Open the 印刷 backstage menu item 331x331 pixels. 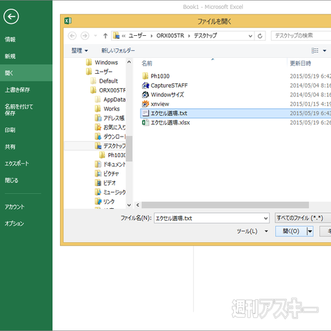pyautogui.click(x=10, y=130)
